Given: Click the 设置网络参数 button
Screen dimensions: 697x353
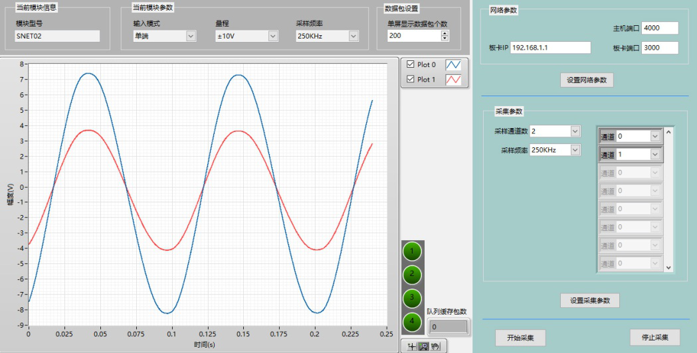Looking at the screenshot, I should tap(587, 80).
